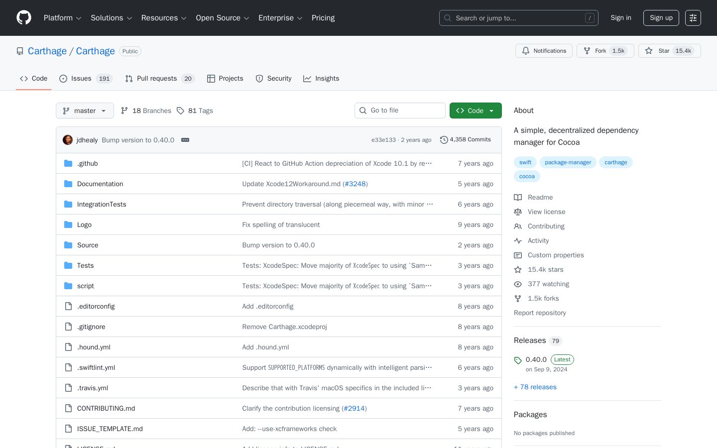The height and width of the screenshot is (448, 717).
Task: Click the fork icon beside 1.5k forks
Action: pos(518,298)
